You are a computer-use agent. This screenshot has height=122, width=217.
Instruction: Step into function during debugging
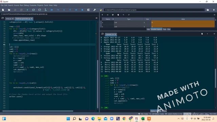[64, 10]
